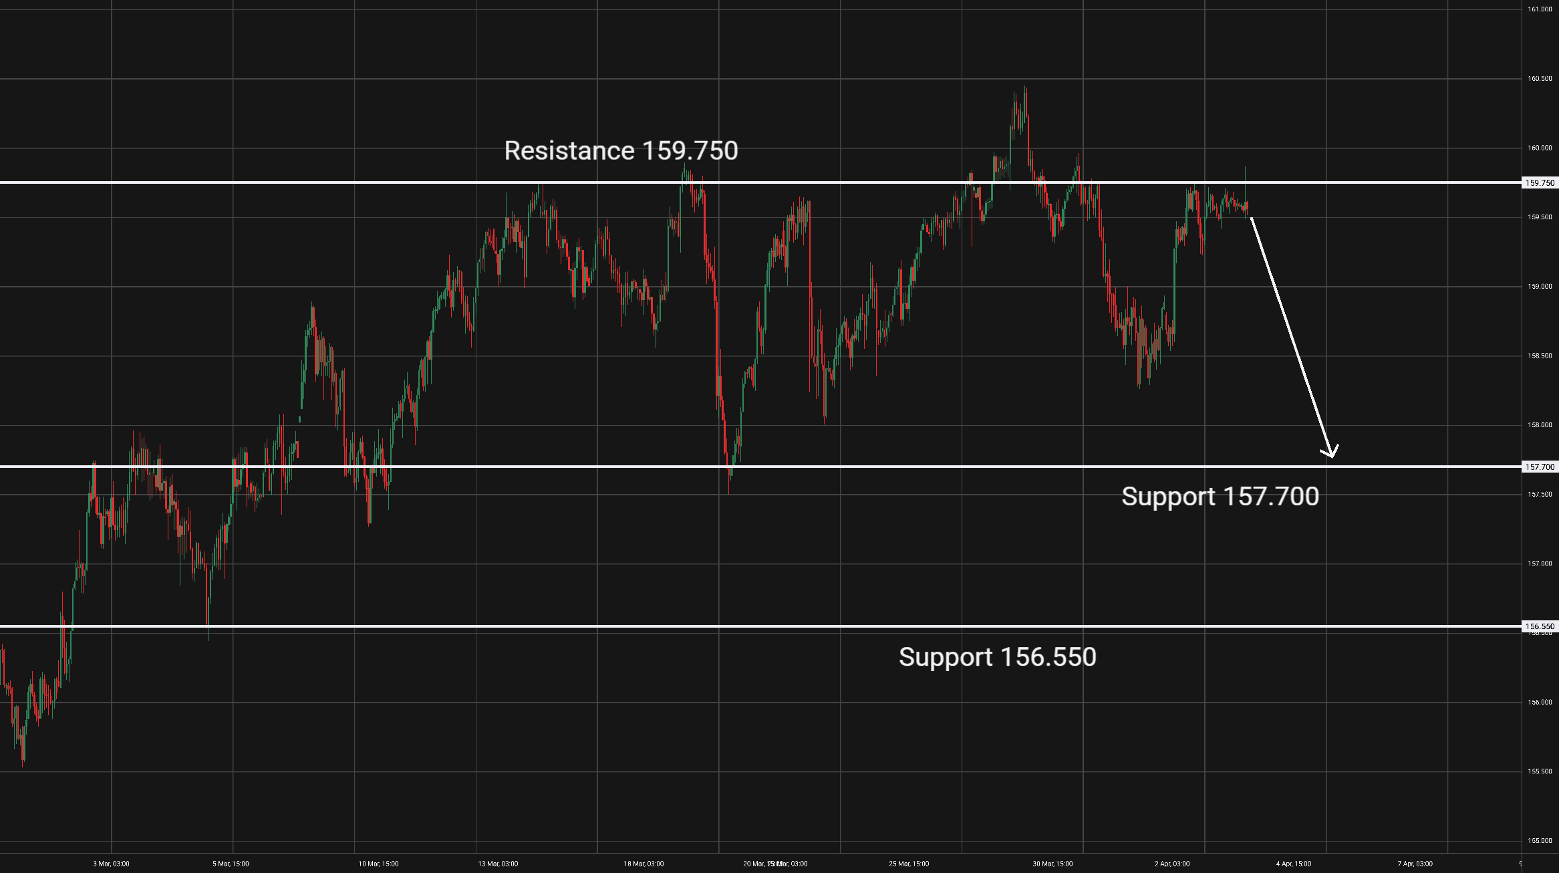Image resolution: width=1559 pixels, height=873 pixels.
Task: Select the 10 Mar, 15:00 time label
Action: pos(378,864)
